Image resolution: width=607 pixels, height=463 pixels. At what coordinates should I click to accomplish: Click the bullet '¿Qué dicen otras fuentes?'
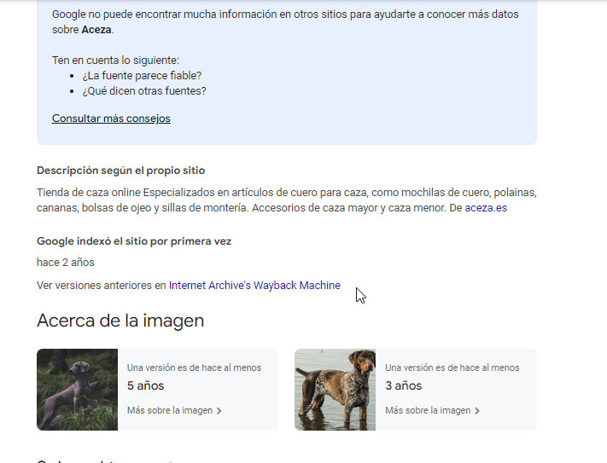pos(144,91)
